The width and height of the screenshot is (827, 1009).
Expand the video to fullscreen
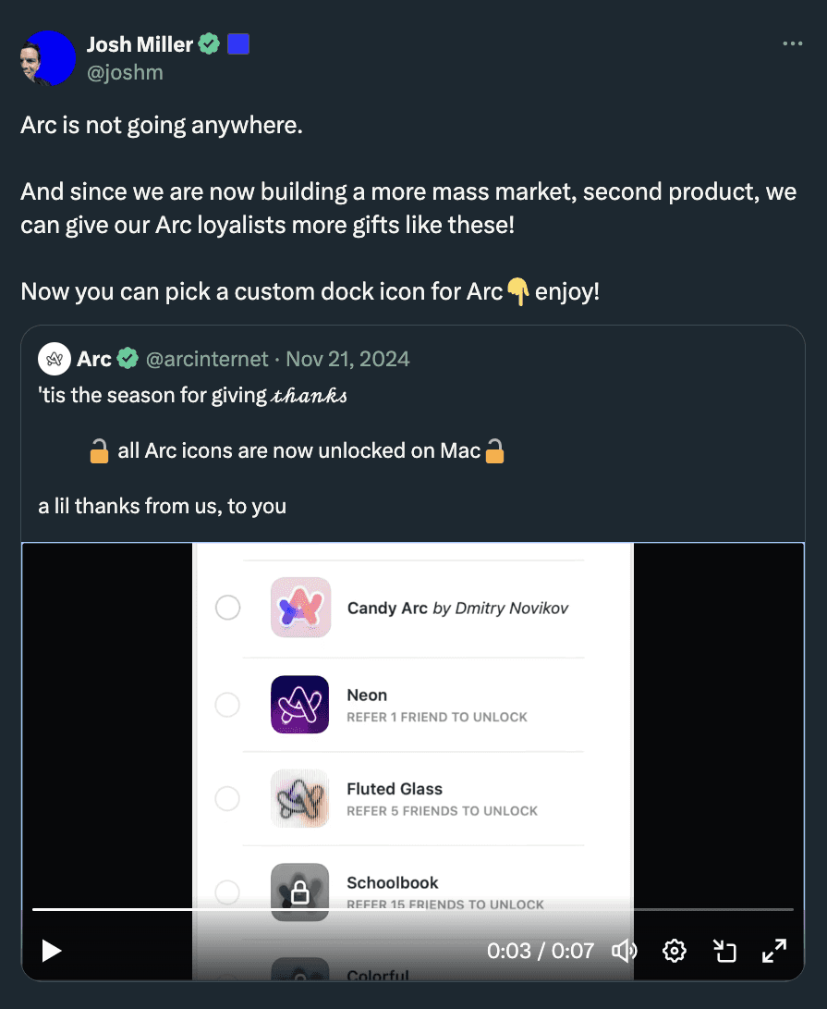[x=775, y=950]
